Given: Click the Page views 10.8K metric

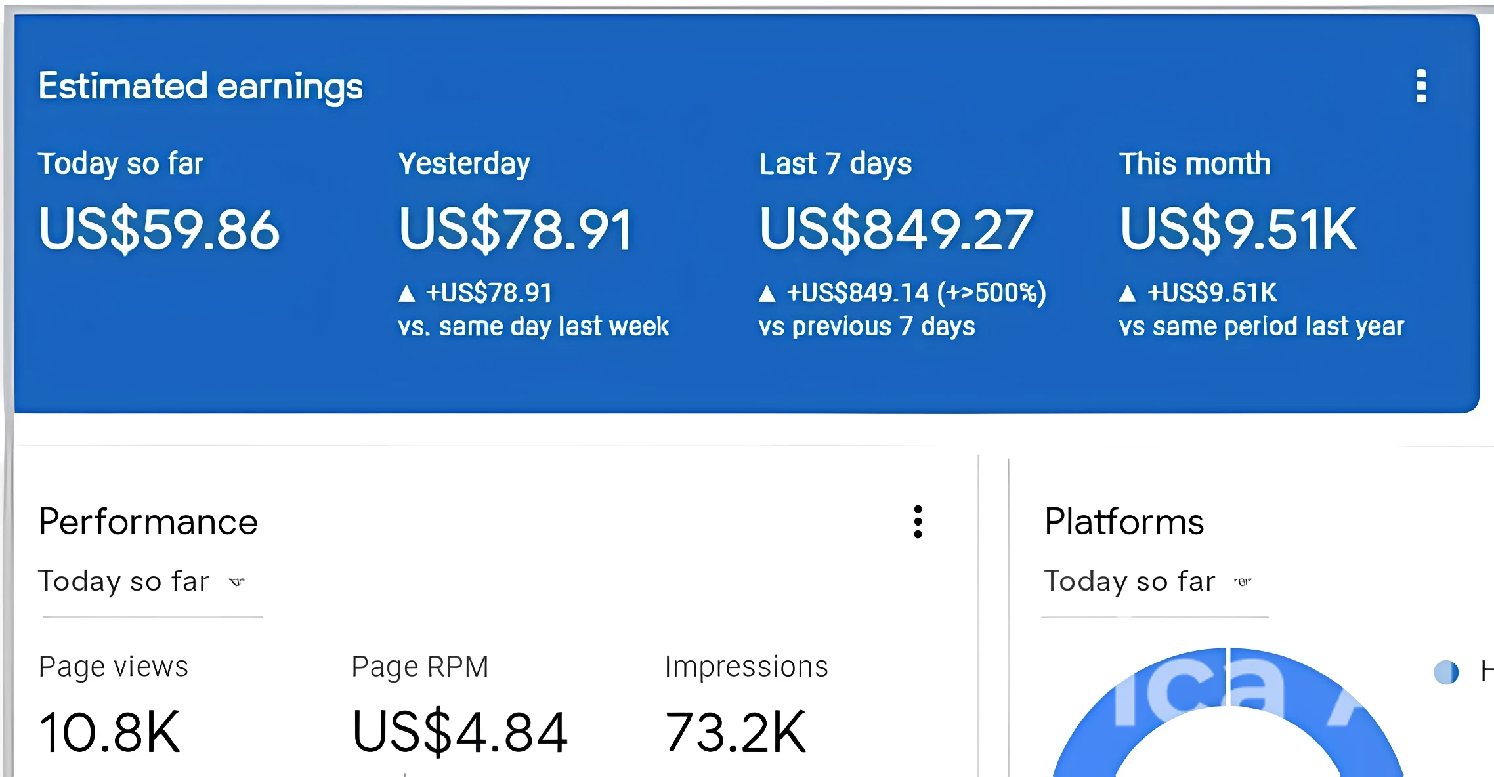Looking at the screenshot, I should coord(110,732).
